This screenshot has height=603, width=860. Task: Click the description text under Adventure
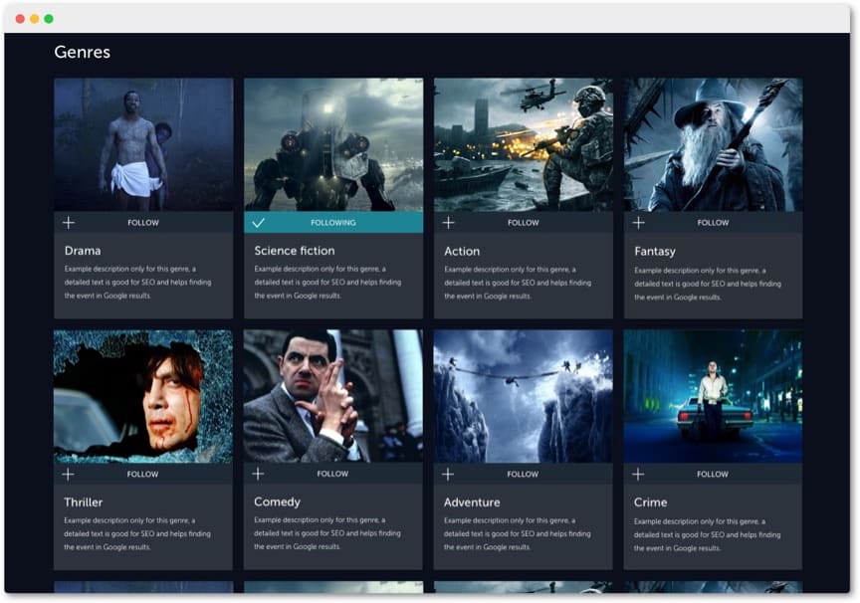coord(518,534)
